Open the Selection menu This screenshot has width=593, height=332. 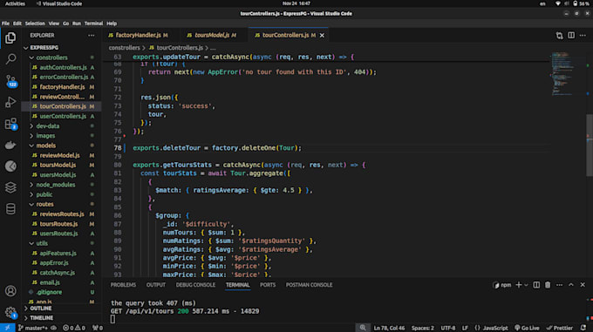pos(35,24)
